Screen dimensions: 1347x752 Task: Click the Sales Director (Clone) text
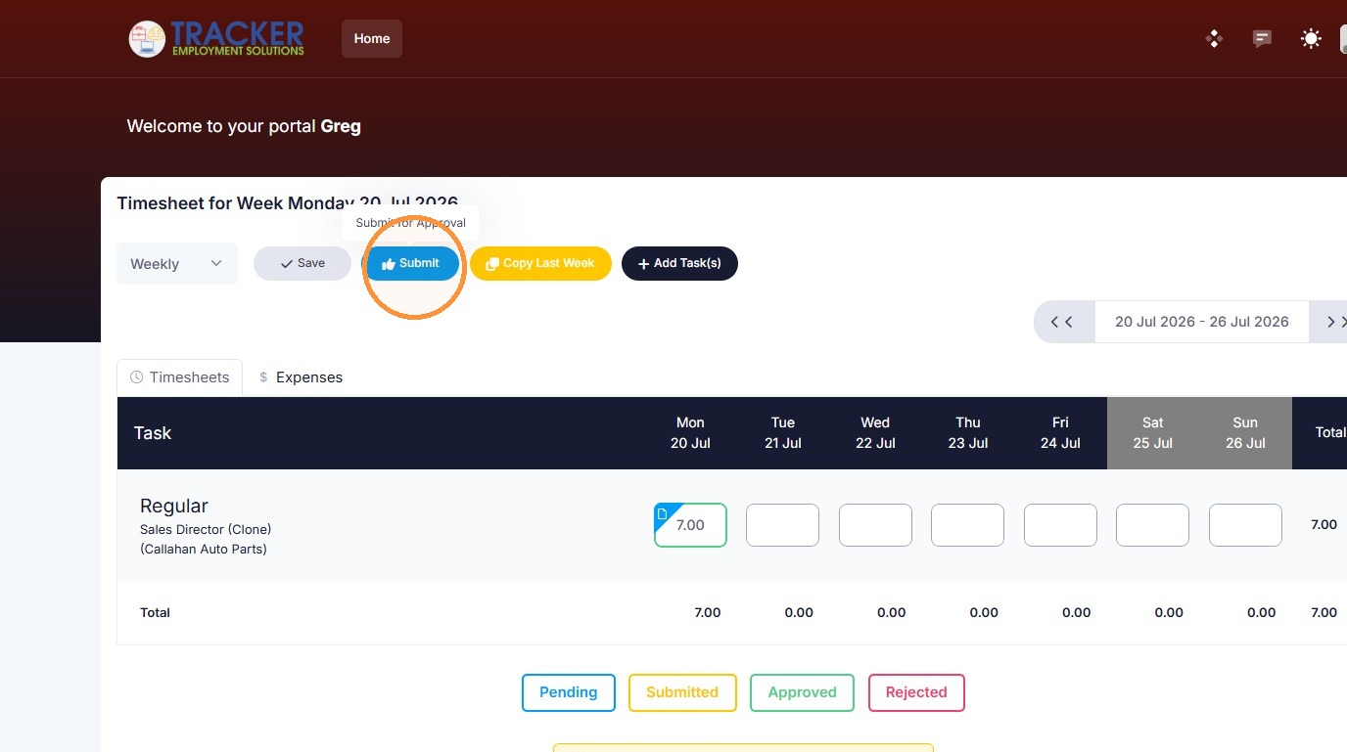(206, 530)
